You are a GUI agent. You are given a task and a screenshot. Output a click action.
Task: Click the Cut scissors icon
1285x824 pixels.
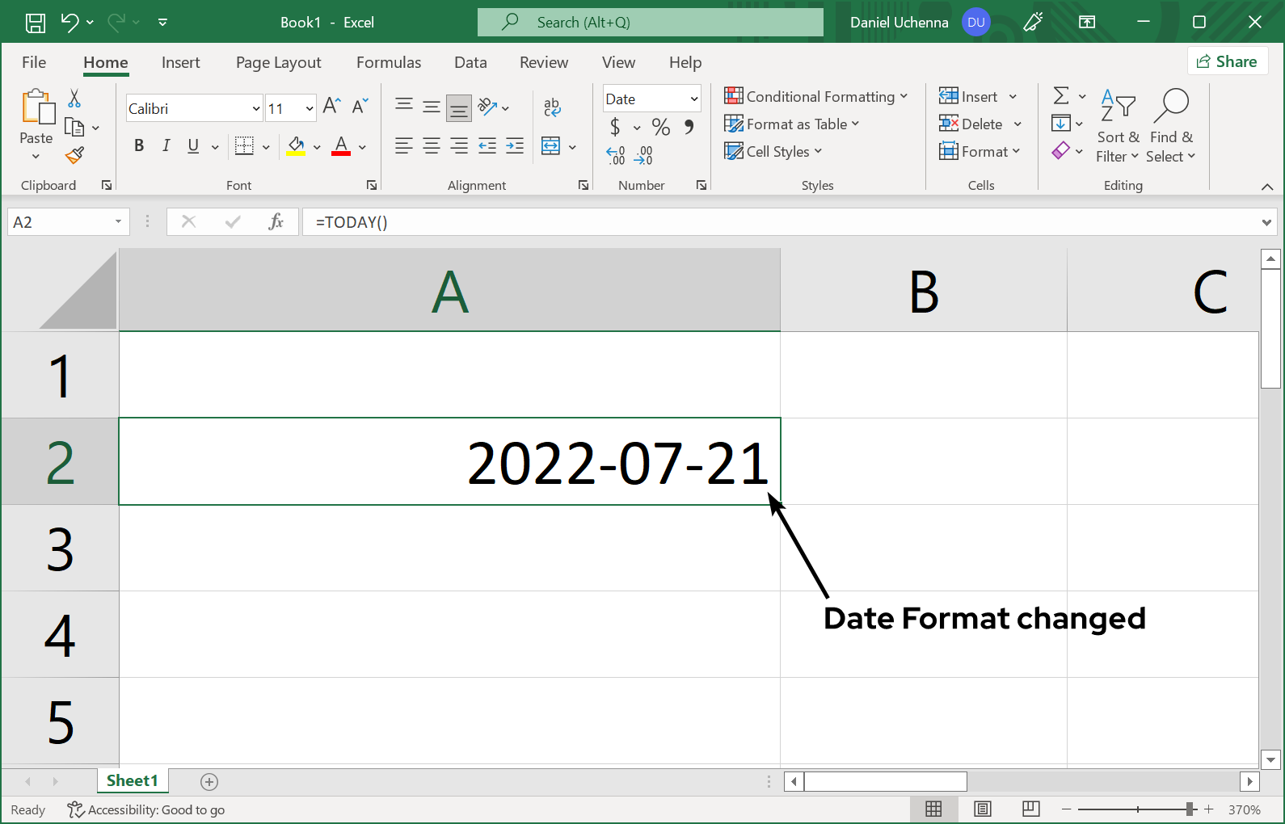click(74, 99)
